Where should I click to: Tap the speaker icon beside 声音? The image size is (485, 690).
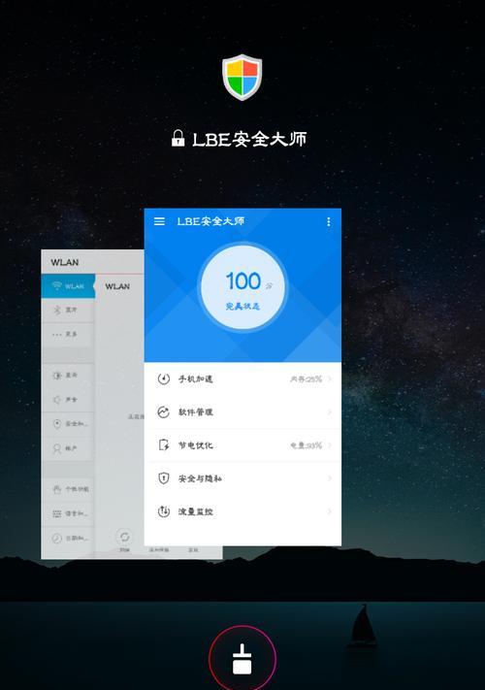click(56, 400)
